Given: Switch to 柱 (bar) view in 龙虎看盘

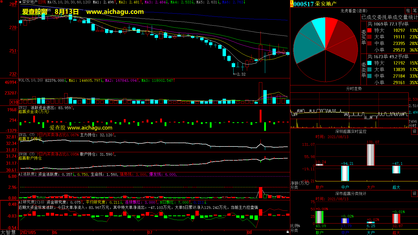Looking at the screenshot, I should 408,10.
